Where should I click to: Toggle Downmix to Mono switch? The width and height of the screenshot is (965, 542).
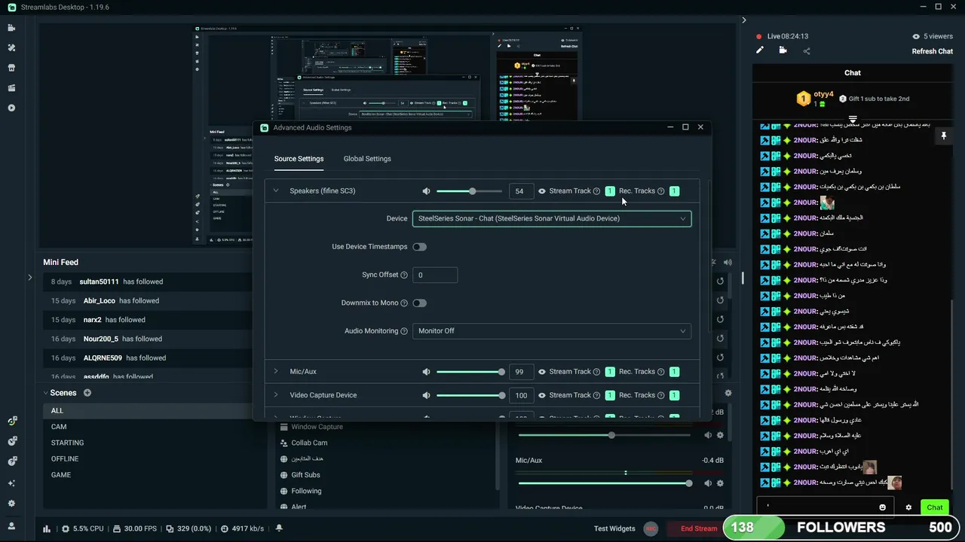(419, 303)
